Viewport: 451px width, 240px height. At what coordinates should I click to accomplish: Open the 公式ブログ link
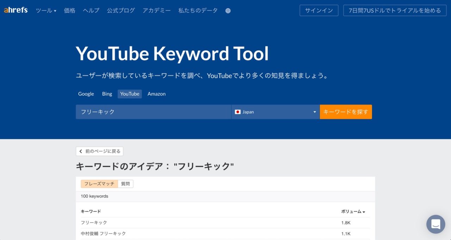coord(121,11)
